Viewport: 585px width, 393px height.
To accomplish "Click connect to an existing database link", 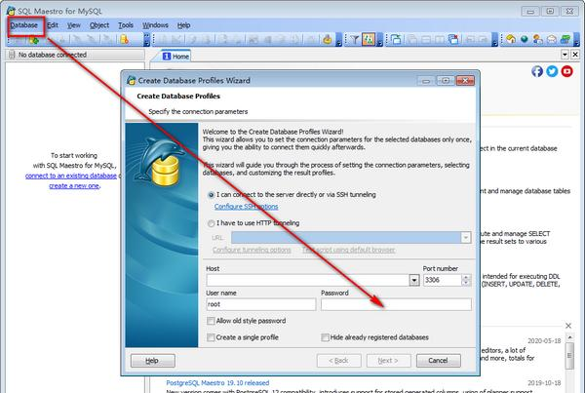I will click(x=71, y=176).
